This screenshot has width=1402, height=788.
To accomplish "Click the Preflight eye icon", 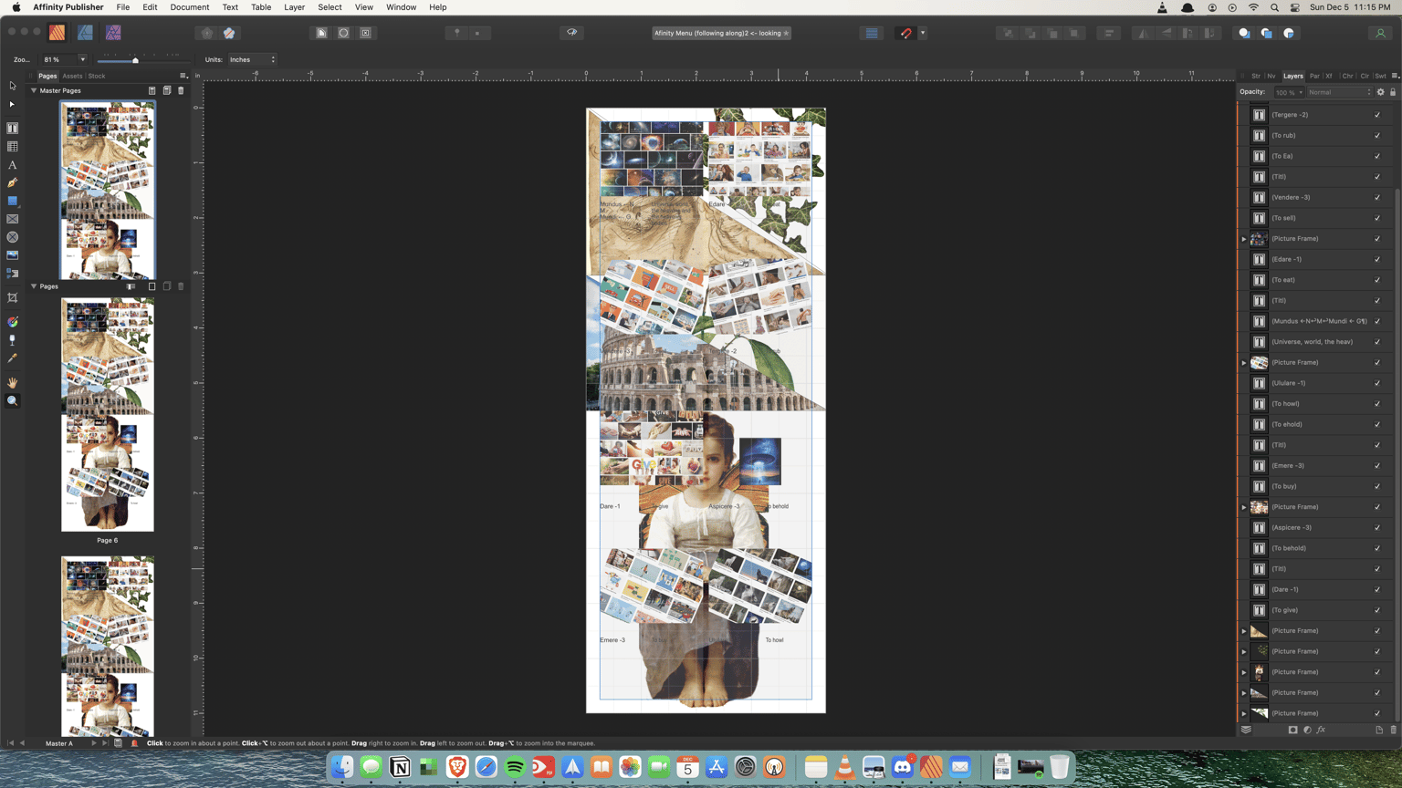I will click(x=572, y=33).
